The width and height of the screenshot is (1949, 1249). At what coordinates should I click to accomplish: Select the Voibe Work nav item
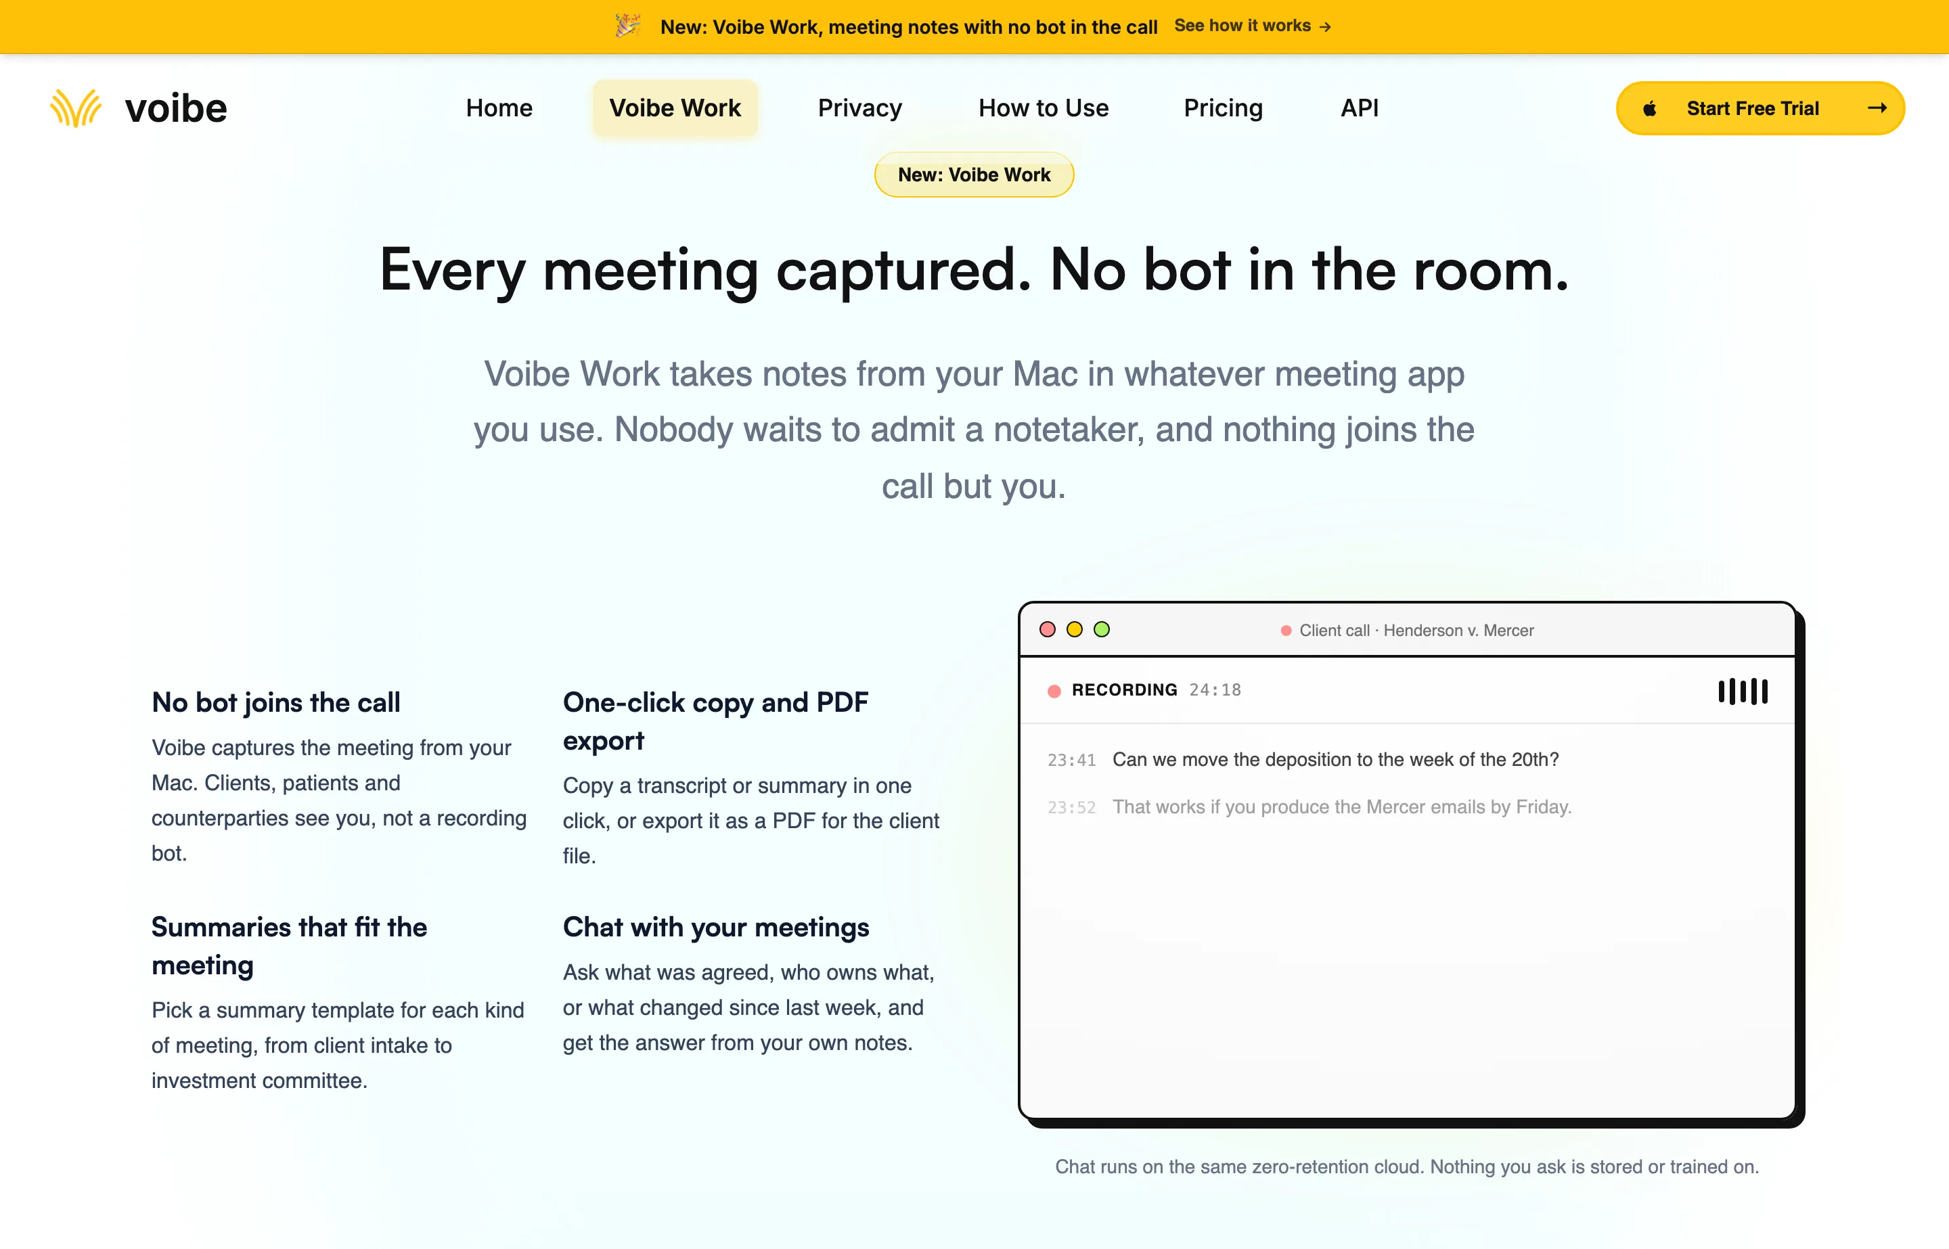pos(675,108)
